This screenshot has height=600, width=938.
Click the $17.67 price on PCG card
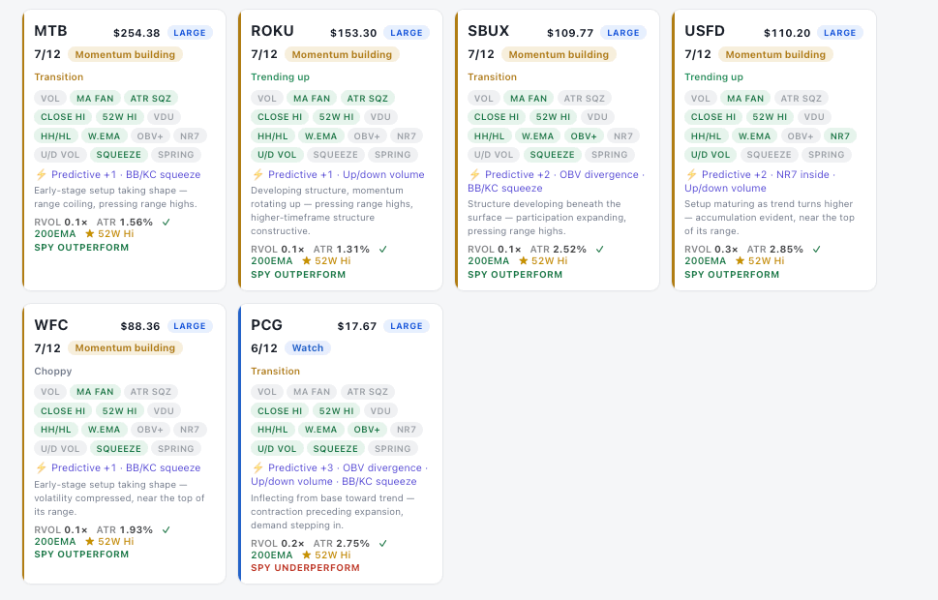[x=357, y=326]
